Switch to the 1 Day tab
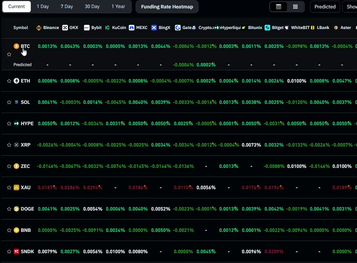 (43, 7)
